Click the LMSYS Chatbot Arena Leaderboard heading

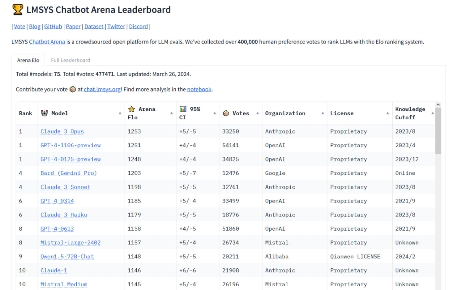point(99,10)
